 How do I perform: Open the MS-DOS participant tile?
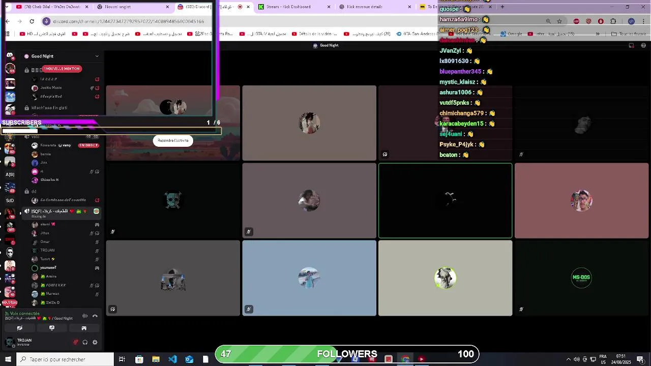[x=581, y=278]
